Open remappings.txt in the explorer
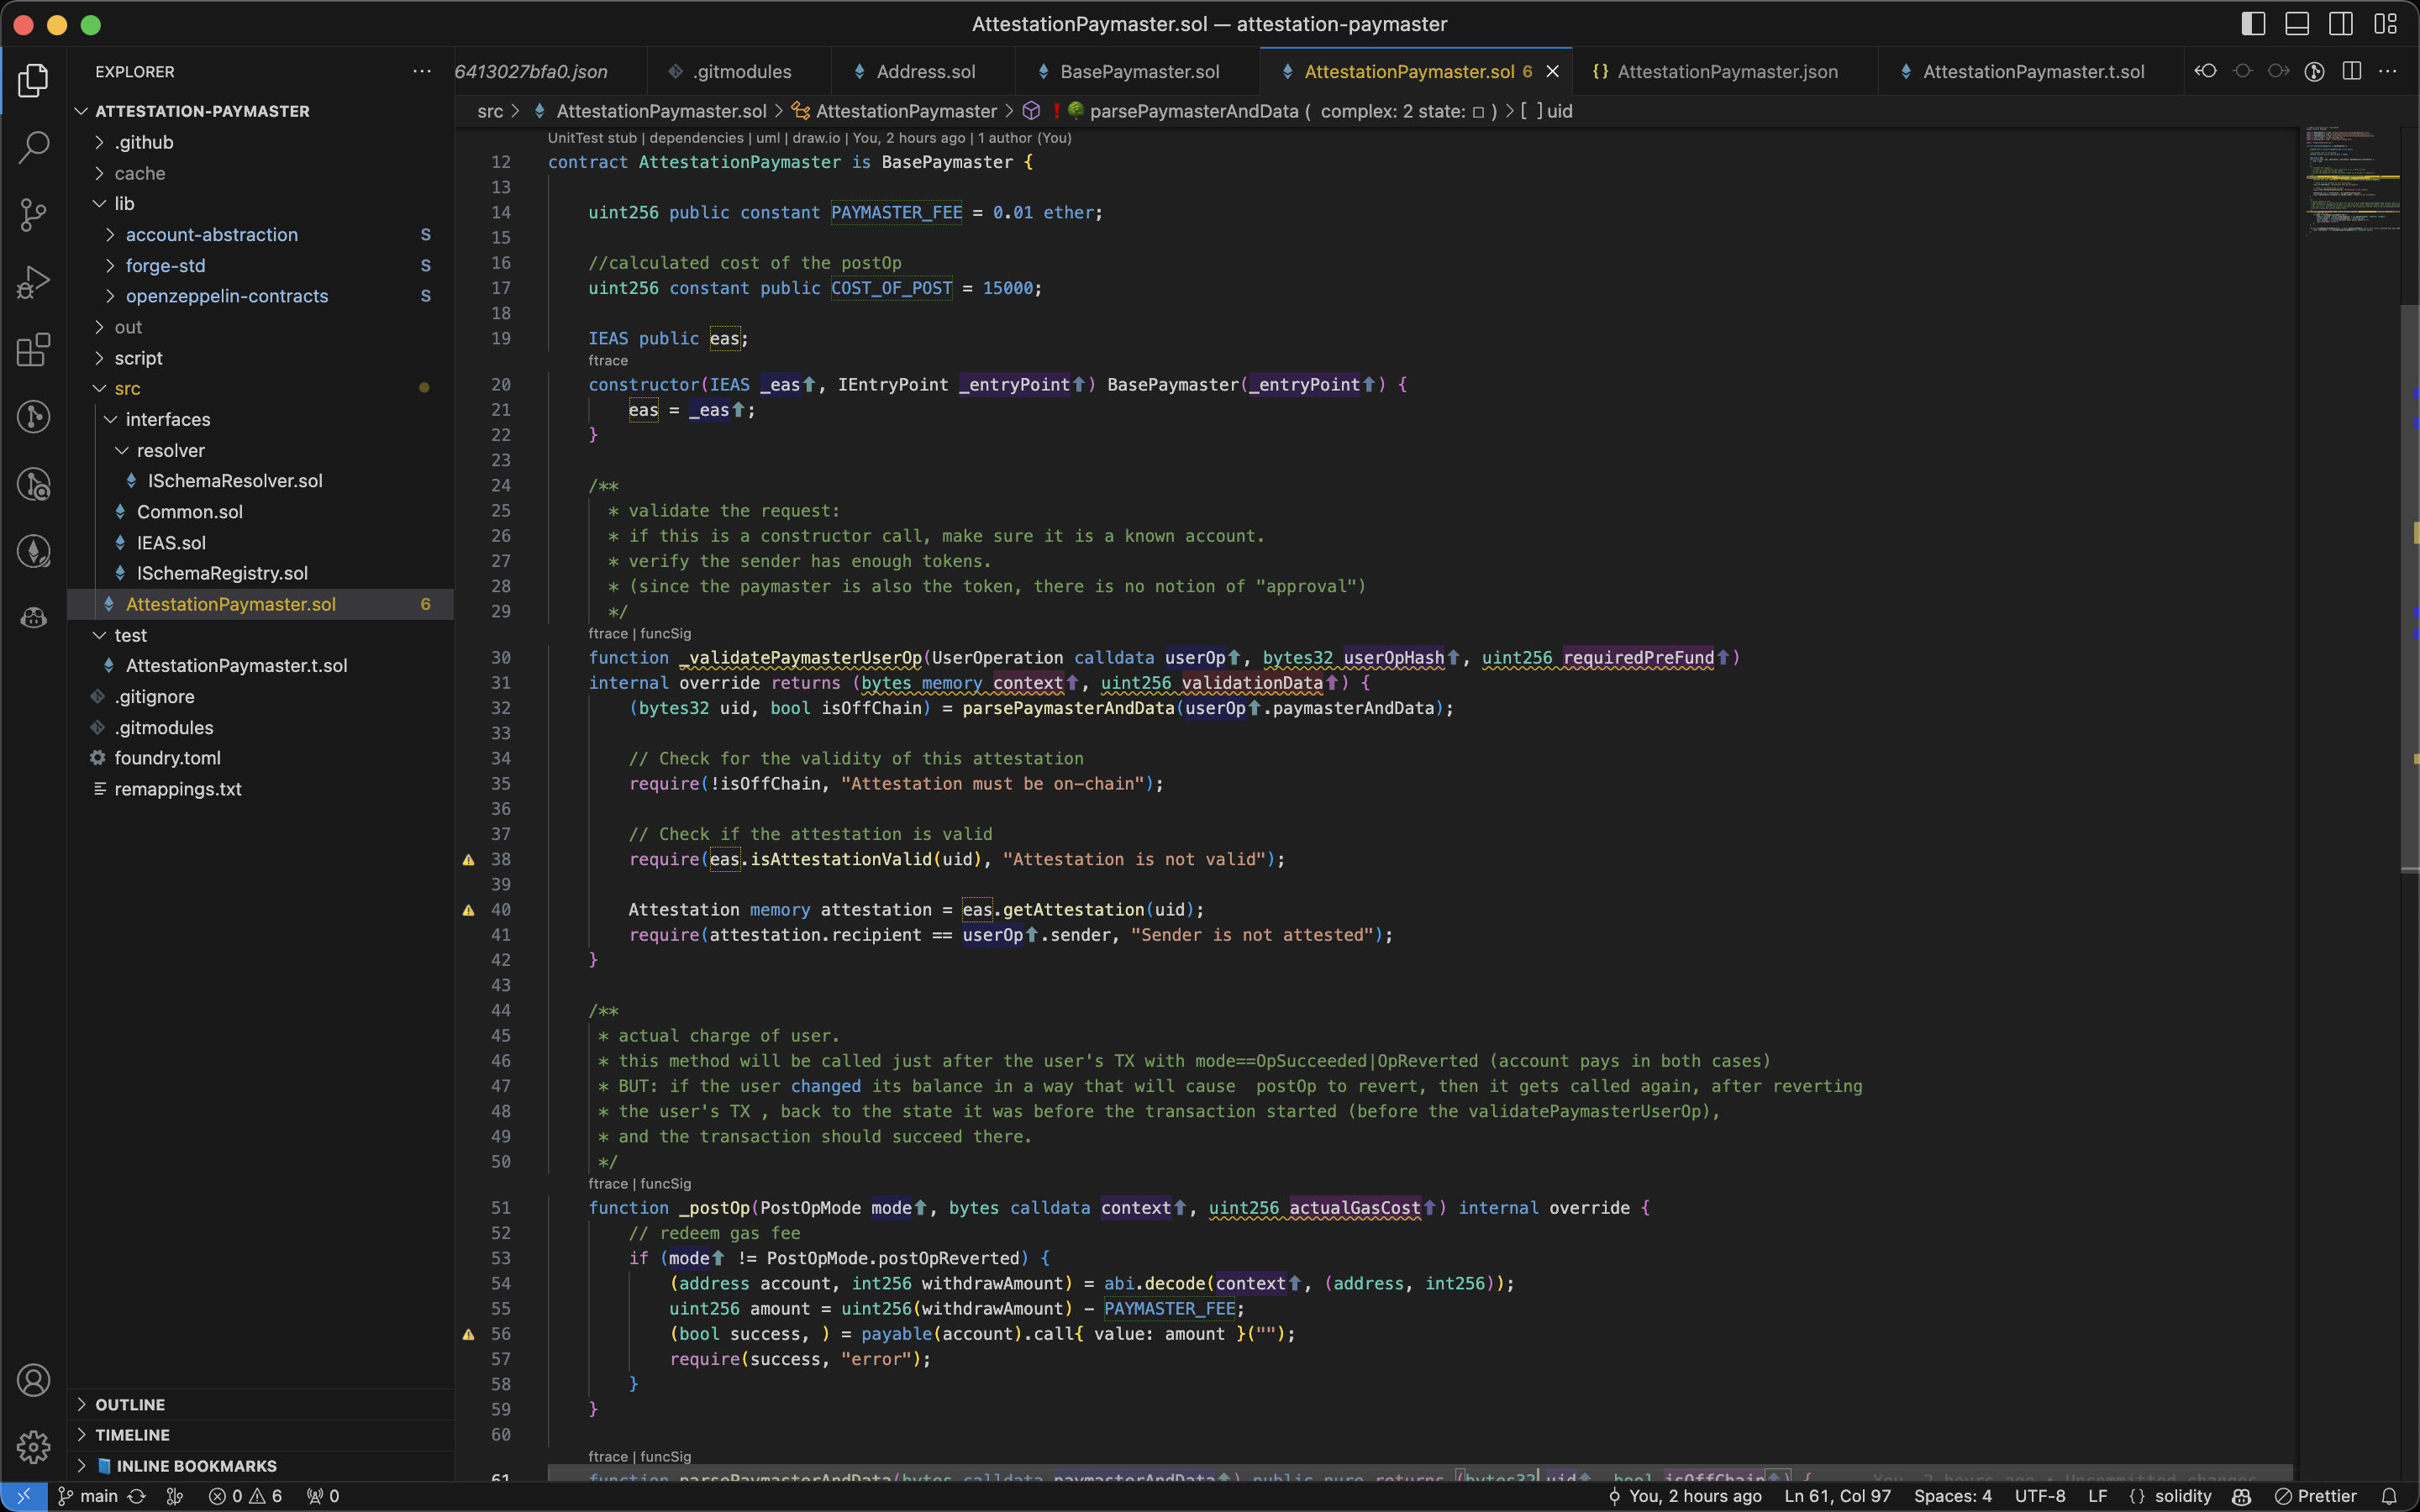This screenshot has width=2420, height=1512. (260, 788)
